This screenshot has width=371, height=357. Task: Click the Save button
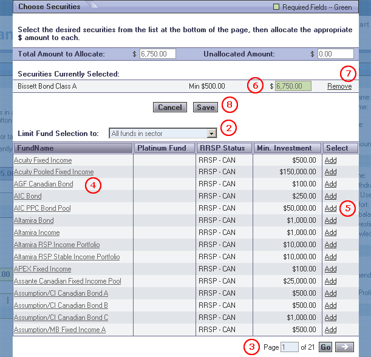205,107
